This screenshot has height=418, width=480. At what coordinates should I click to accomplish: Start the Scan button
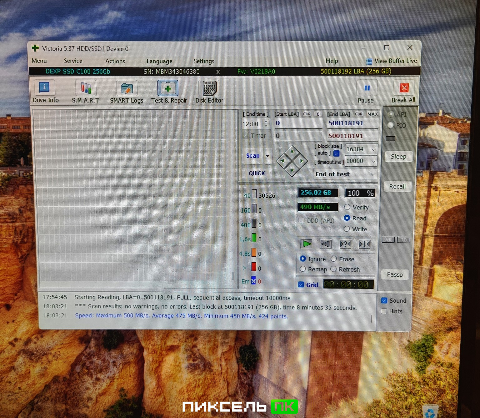point(252,156)
